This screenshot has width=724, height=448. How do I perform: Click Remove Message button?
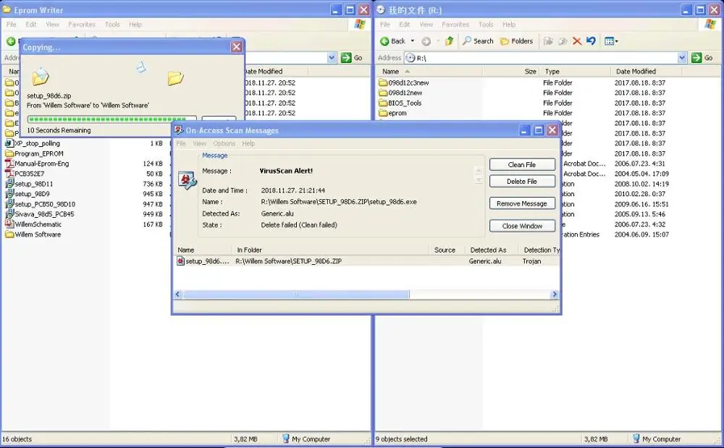pyautogui.click(x=522, y=203)
